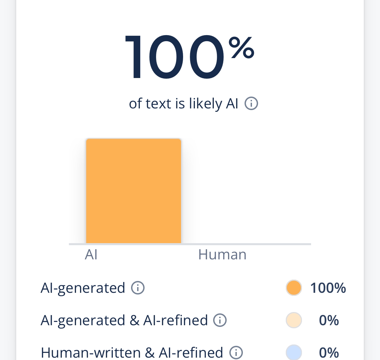Click info icon beside "of text is likely AI"
The image size is (380, 360).
point(251,104)
